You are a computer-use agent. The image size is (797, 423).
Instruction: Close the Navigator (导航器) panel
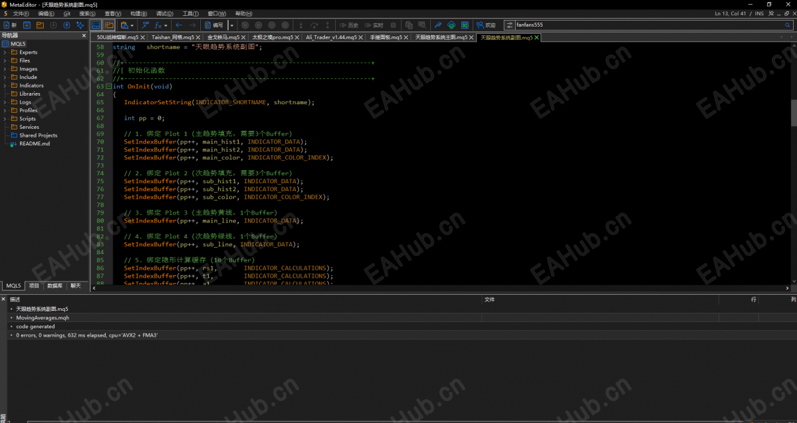(x=84, y=36)
